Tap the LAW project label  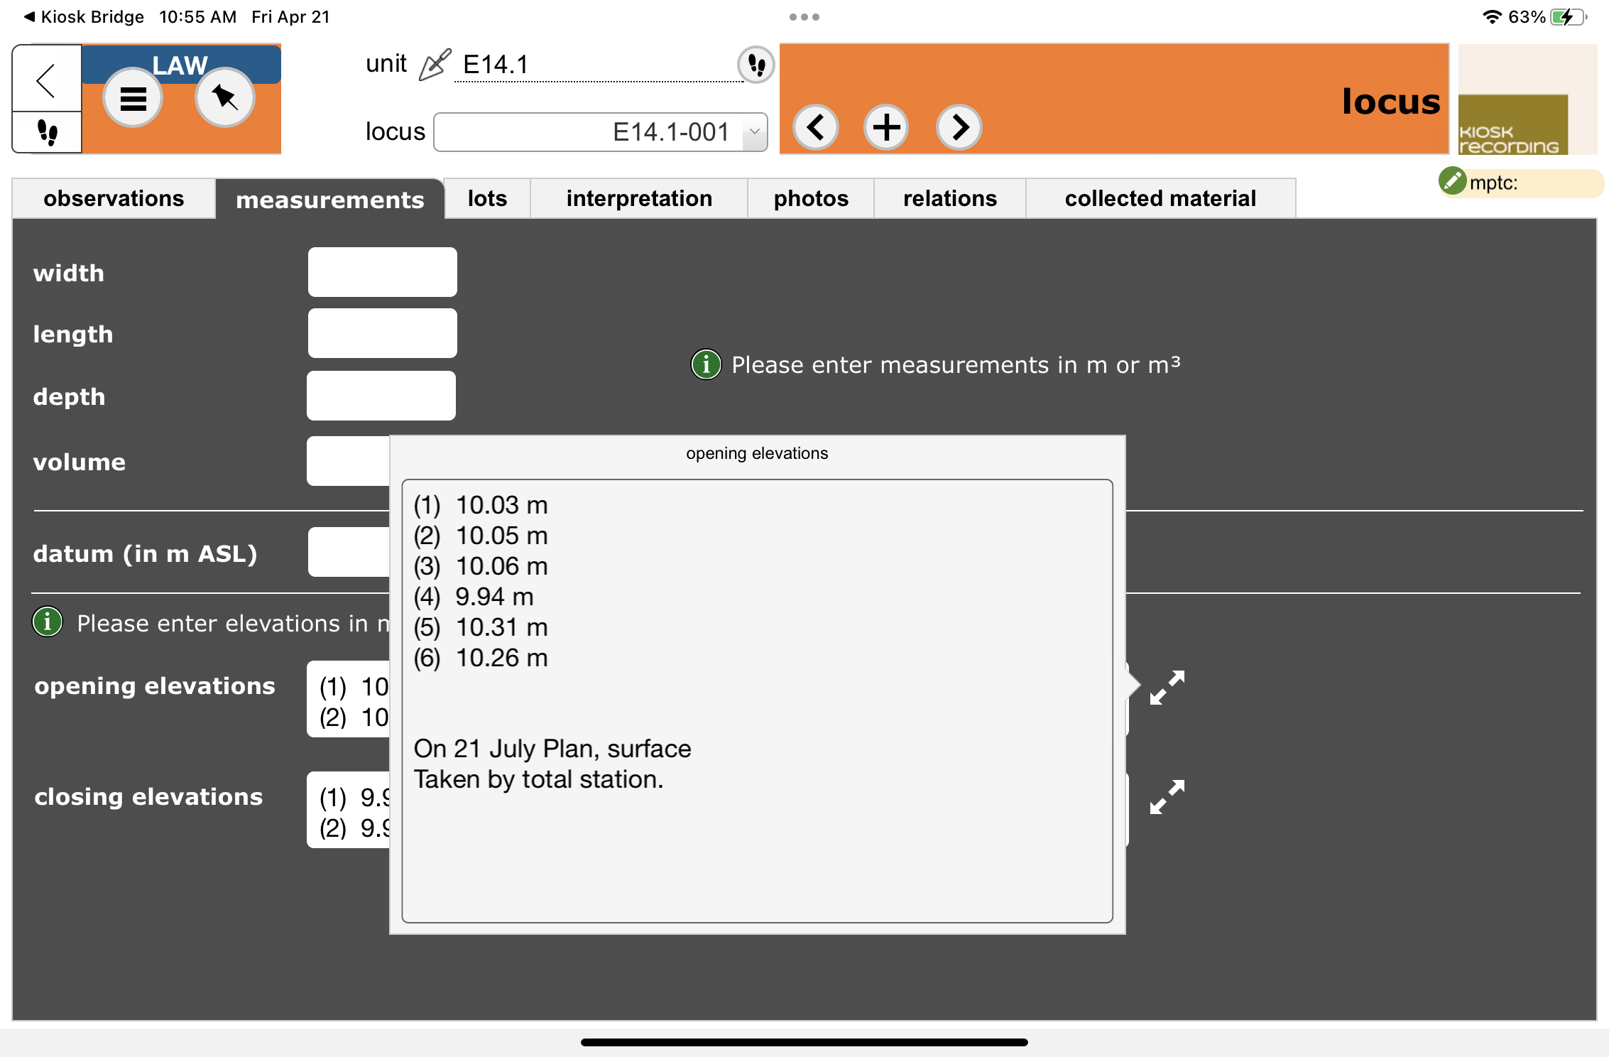pyautogui.click(x=180, y=65)
